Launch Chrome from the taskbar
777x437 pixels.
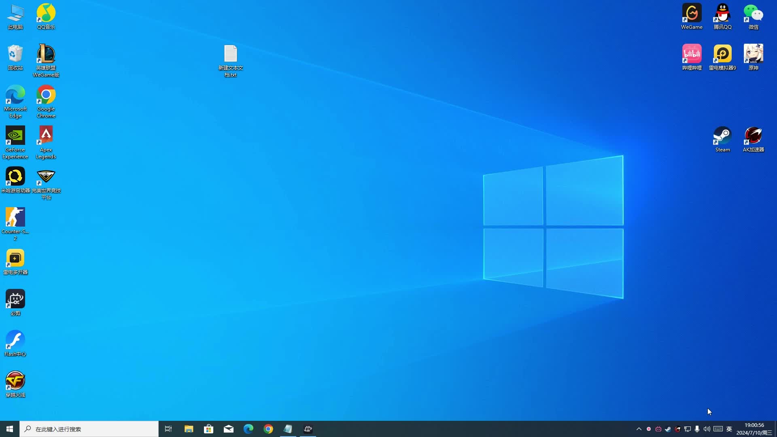[268, 429]
